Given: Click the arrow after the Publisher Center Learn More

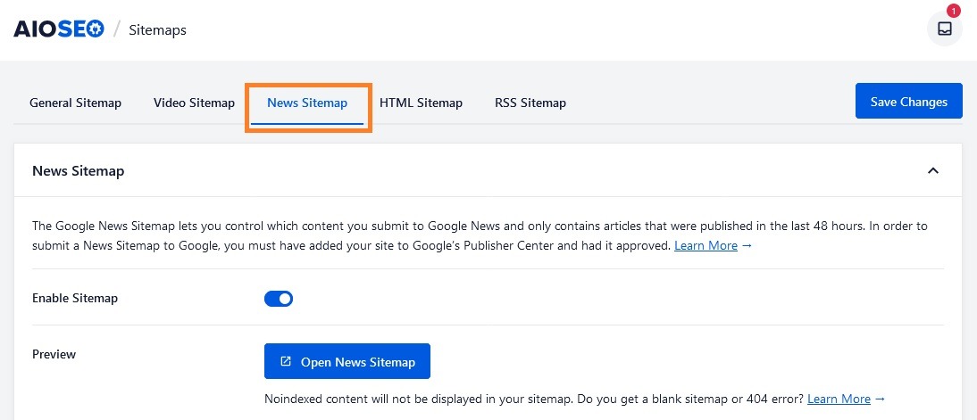Looking at the screenshot, I should point(747,245).
